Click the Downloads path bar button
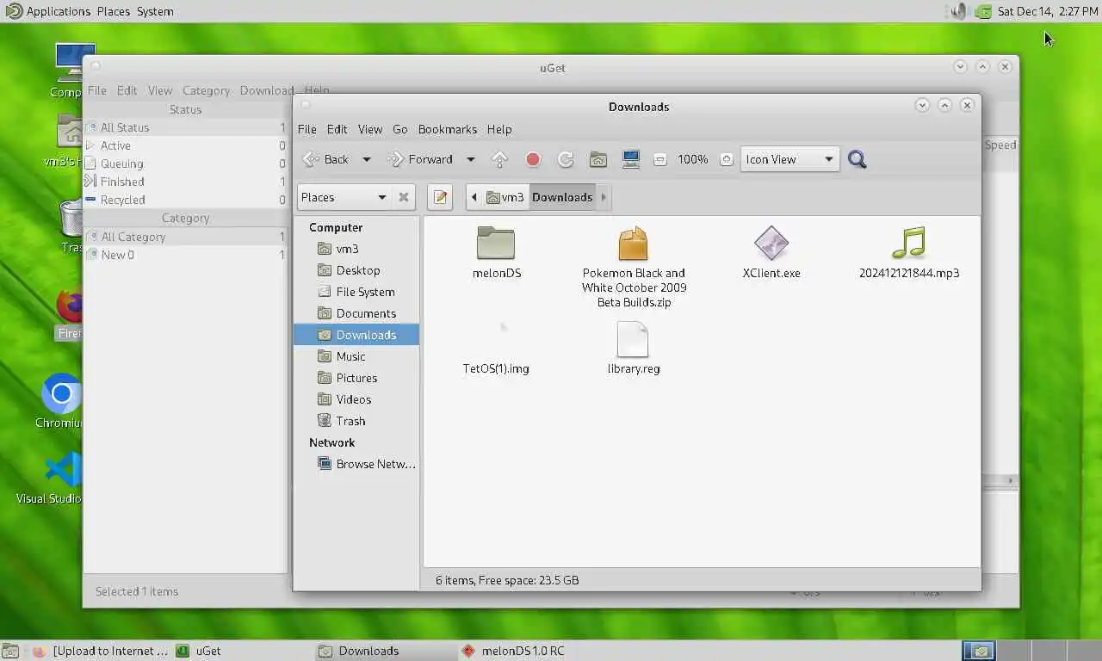1102x661 pixels. [x=561, y=197]
